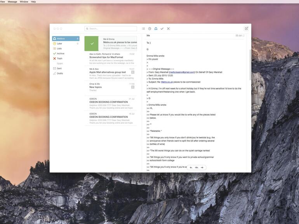Screen dimensions: 299x224
Task: Open the Help menu
Action: (x=33, y=2)
